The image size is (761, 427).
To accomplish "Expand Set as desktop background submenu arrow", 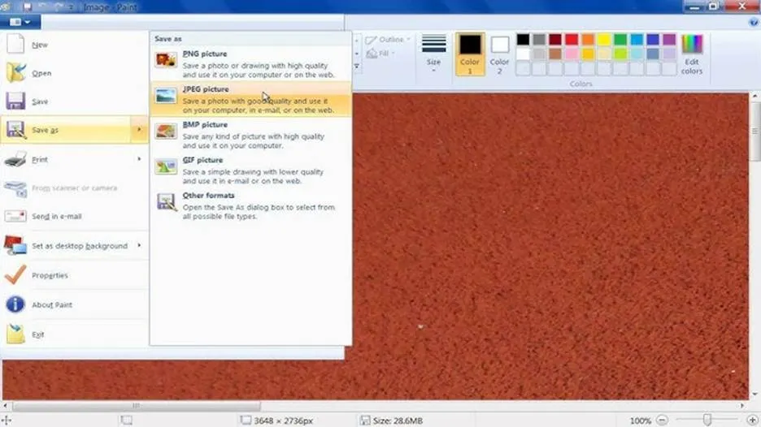I will [x=139, y=245].
